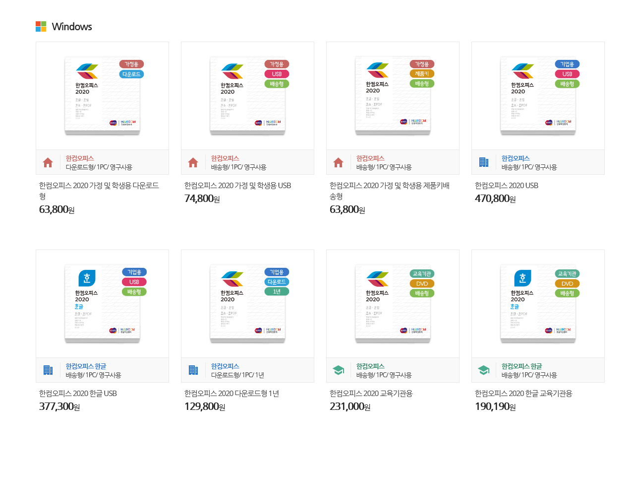Click building icon for 한컴오피스 2020 한글 USB

pyautogui.click(x=48, y=370)
